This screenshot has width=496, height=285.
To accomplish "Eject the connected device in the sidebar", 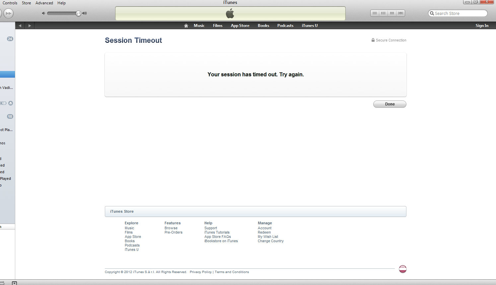I will point(10,103).
